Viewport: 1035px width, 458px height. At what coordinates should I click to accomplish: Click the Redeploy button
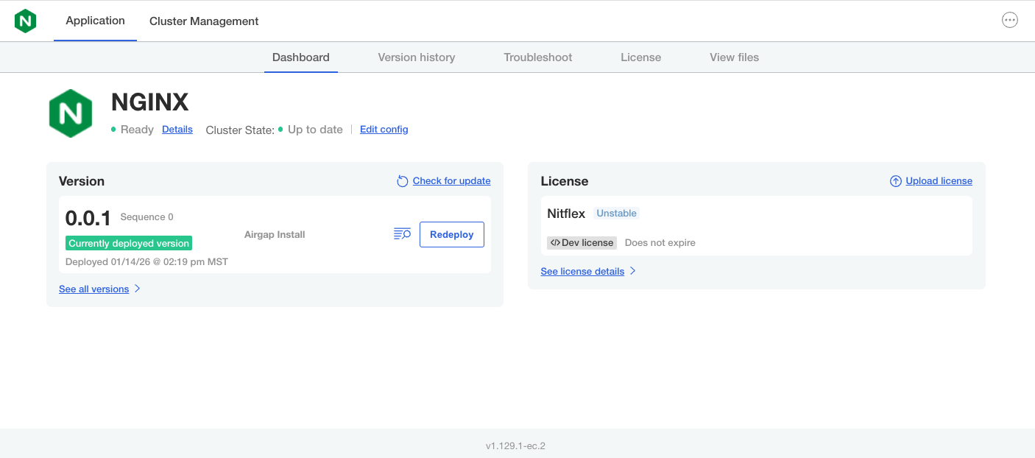[451, 234]
